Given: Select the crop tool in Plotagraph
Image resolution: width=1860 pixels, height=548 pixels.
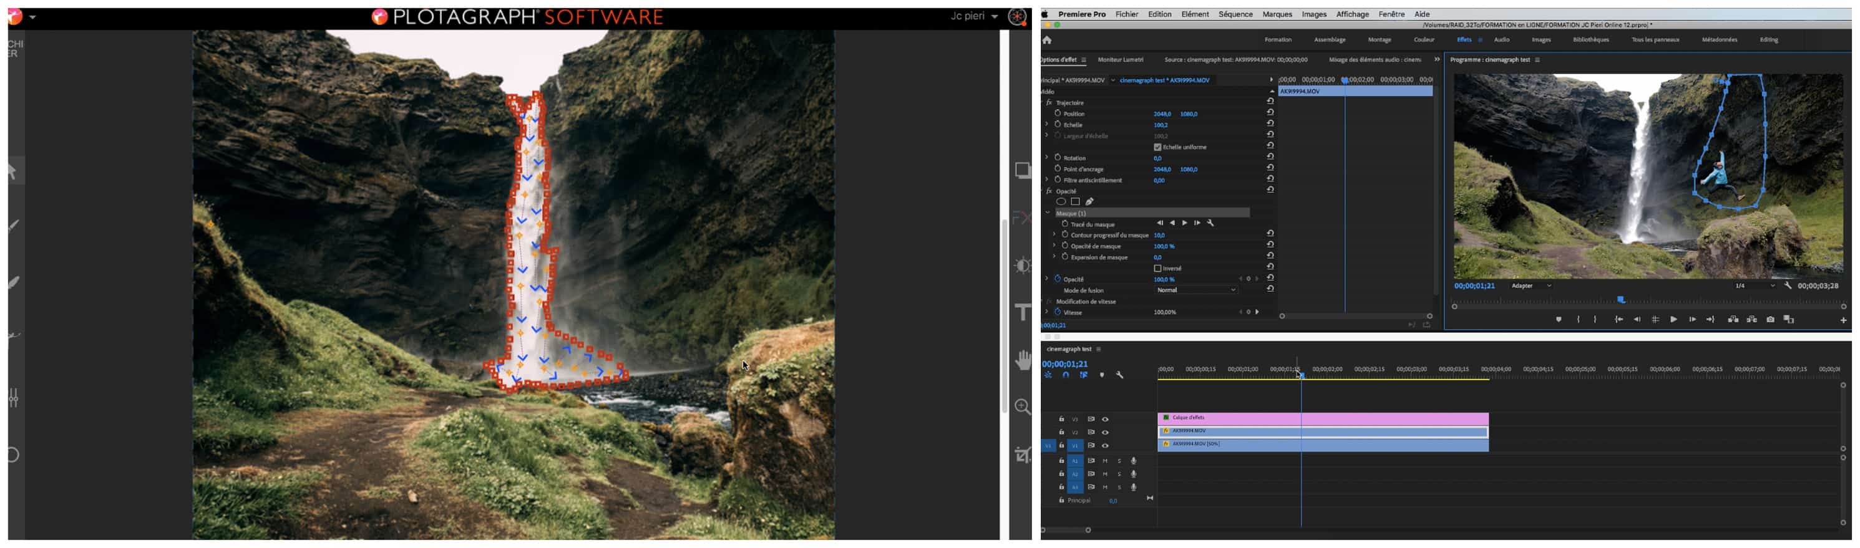Looking at the screenshot, I should (1023, 454).
